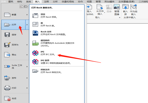Image resolution: width=148 pixels, height=103 pixels.
Task: Open IFC file option
Action: (x=57, y=53)
